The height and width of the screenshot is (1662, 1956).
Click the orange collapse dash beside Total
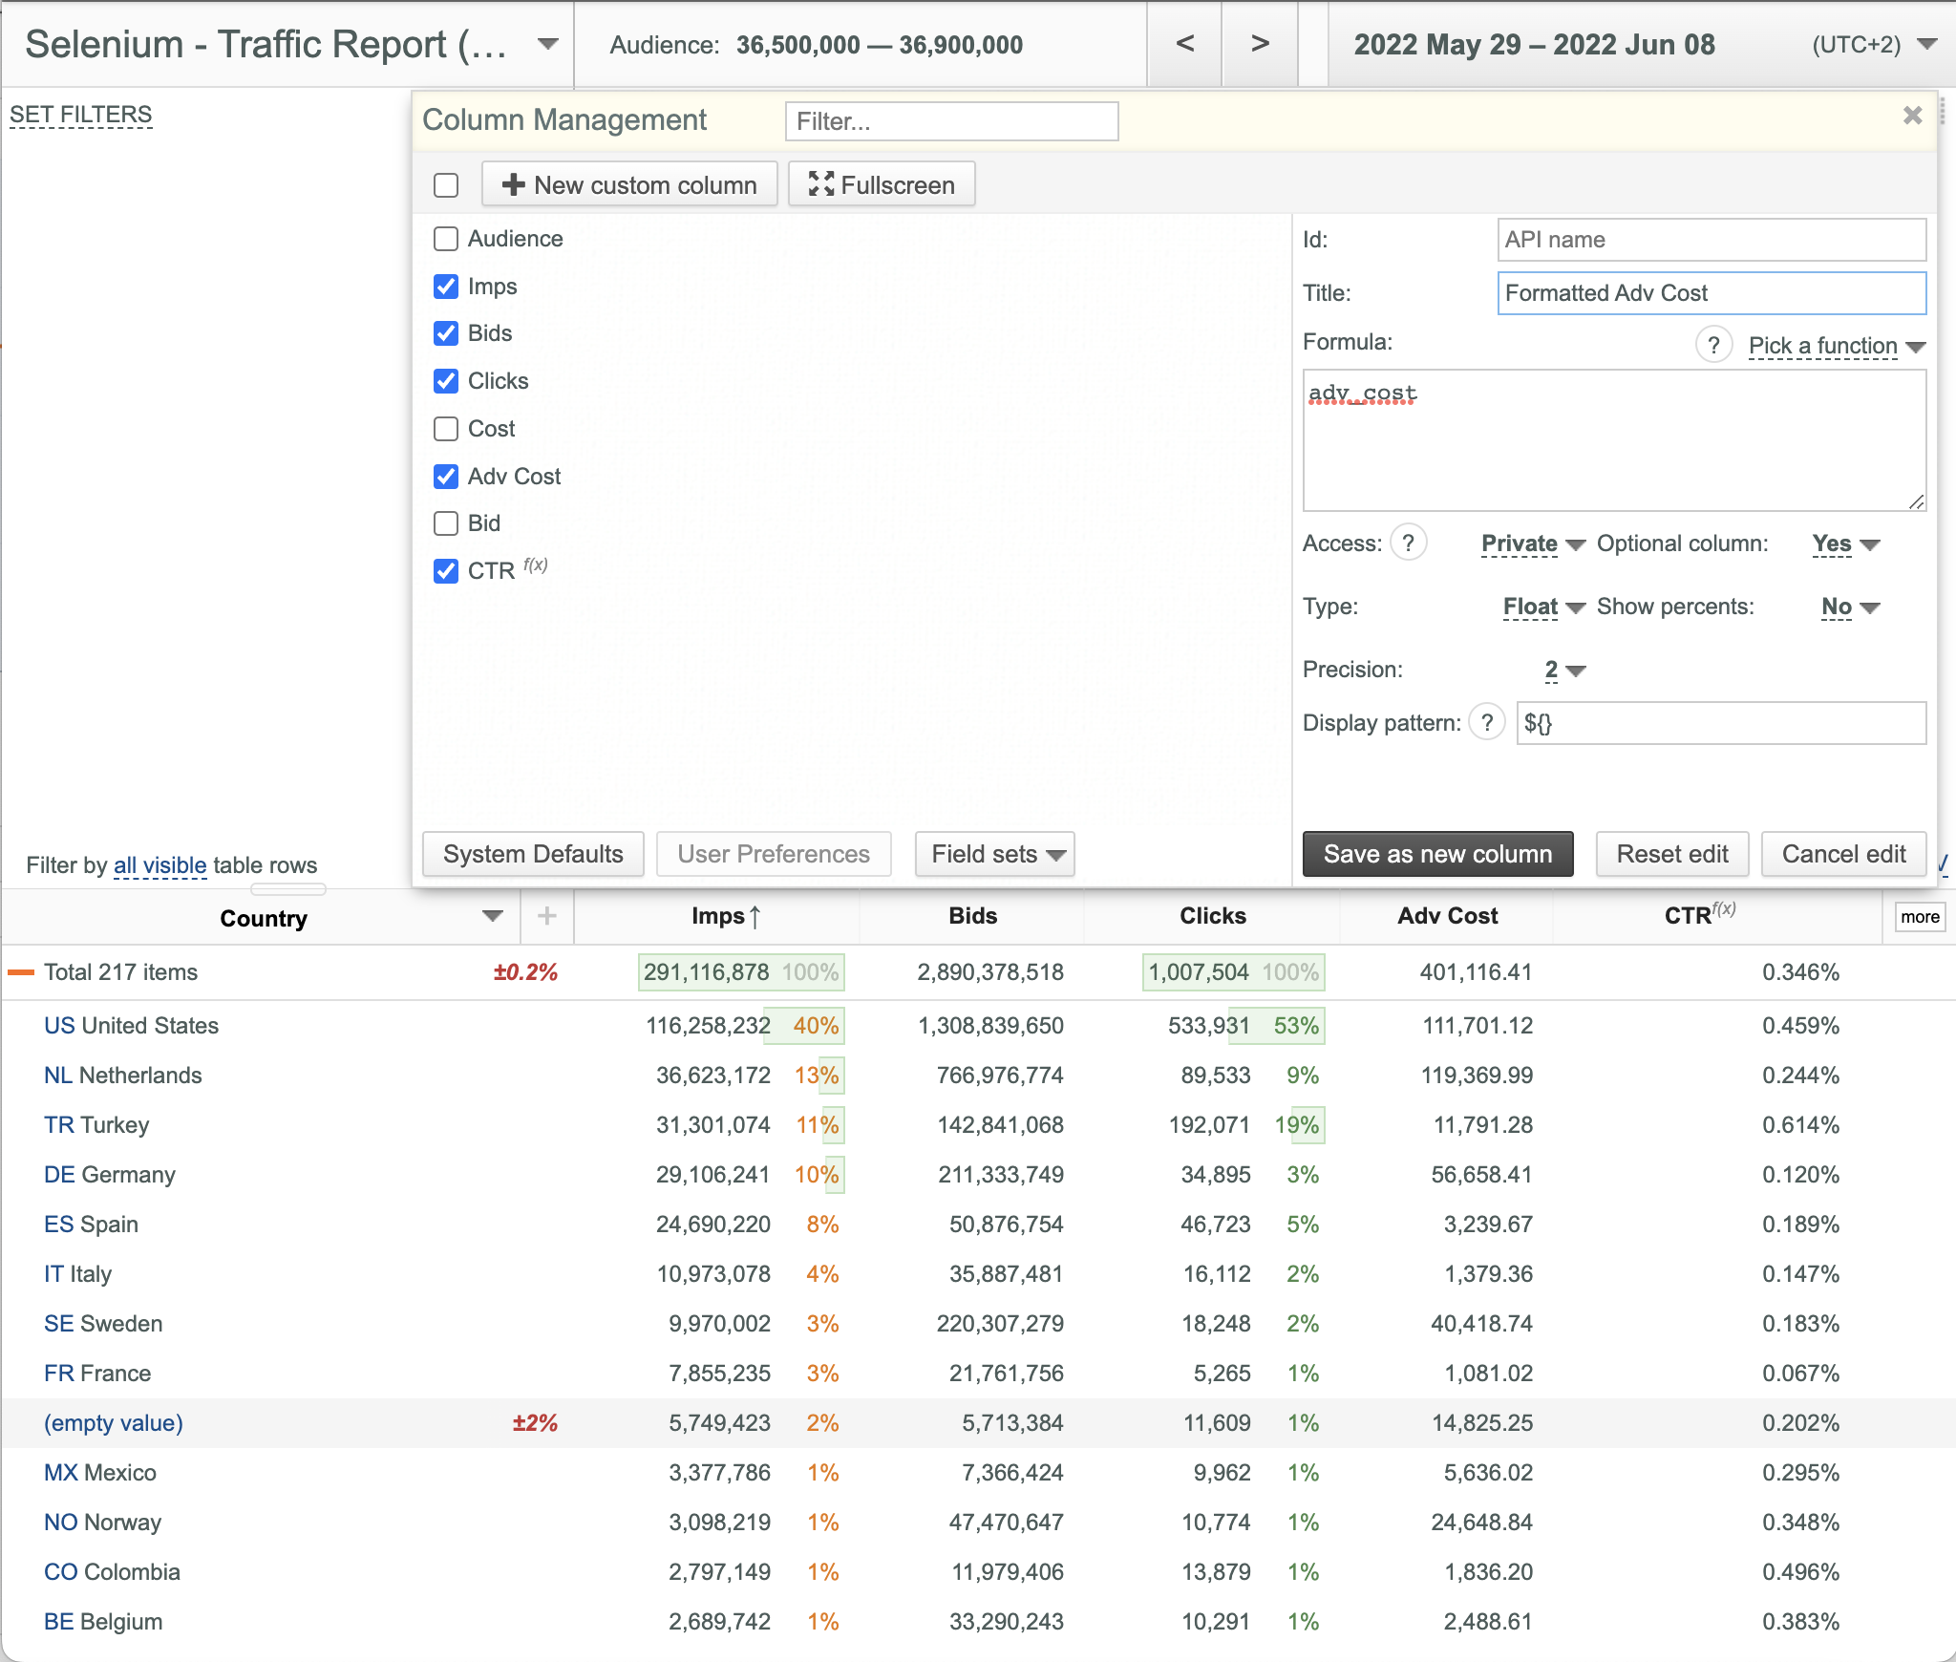pos(21,972)
